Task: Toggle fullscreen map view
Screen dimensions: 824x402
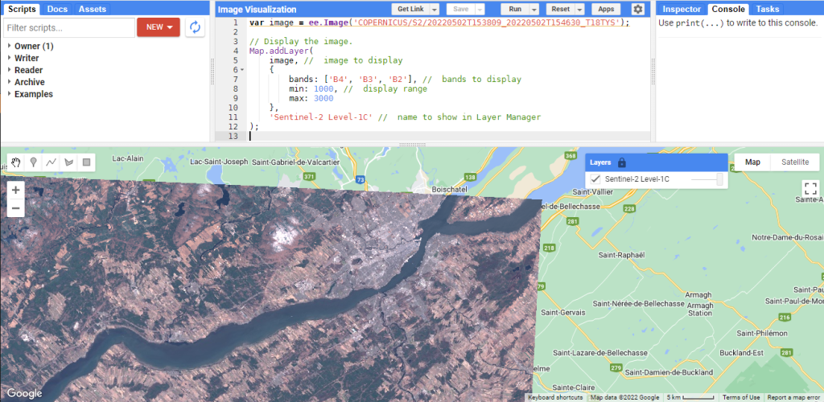Action: click(810, 189)
